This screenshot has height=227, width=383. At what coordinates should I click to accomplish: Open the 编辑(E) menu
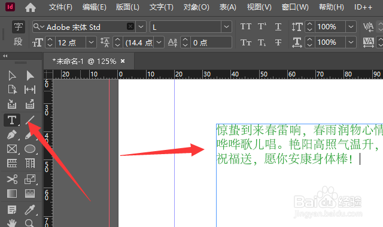coord(95,7)
